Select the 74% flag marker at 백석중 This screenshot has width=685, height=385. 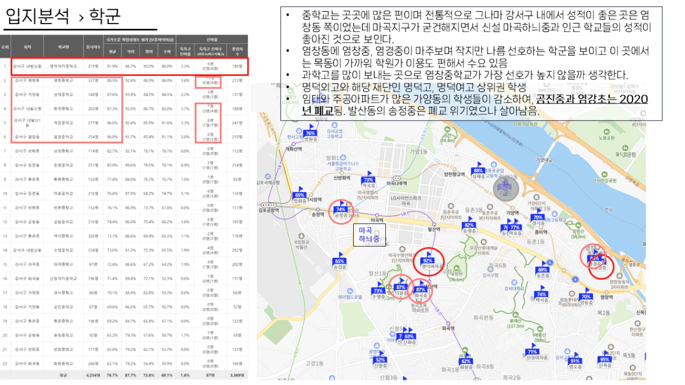point(541,294)
